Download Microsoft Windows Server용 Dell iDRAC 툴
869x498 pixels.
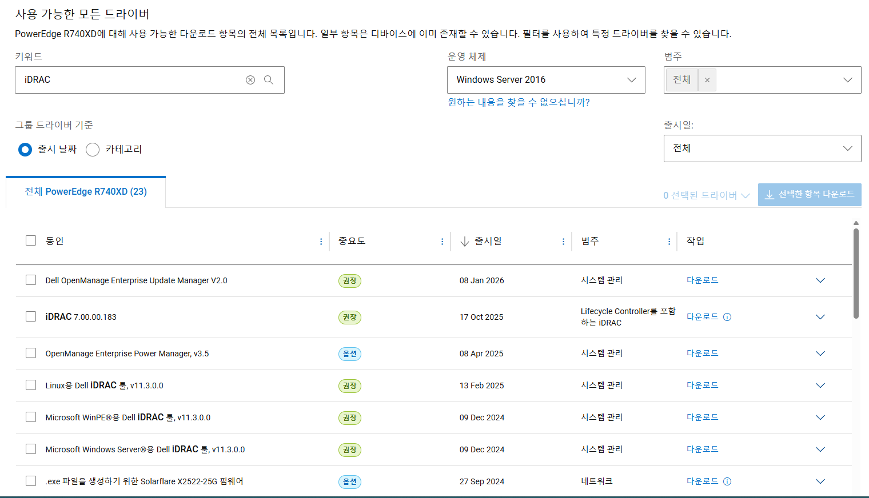point(702,449)
